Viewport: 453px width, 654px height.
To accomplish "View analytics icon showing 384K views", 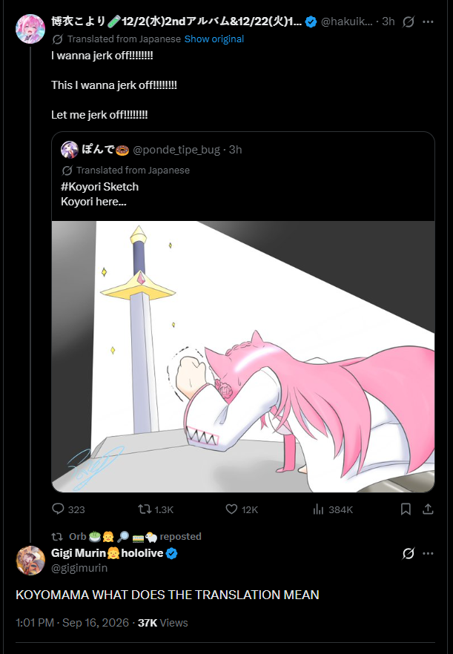I will click(318, 509).
